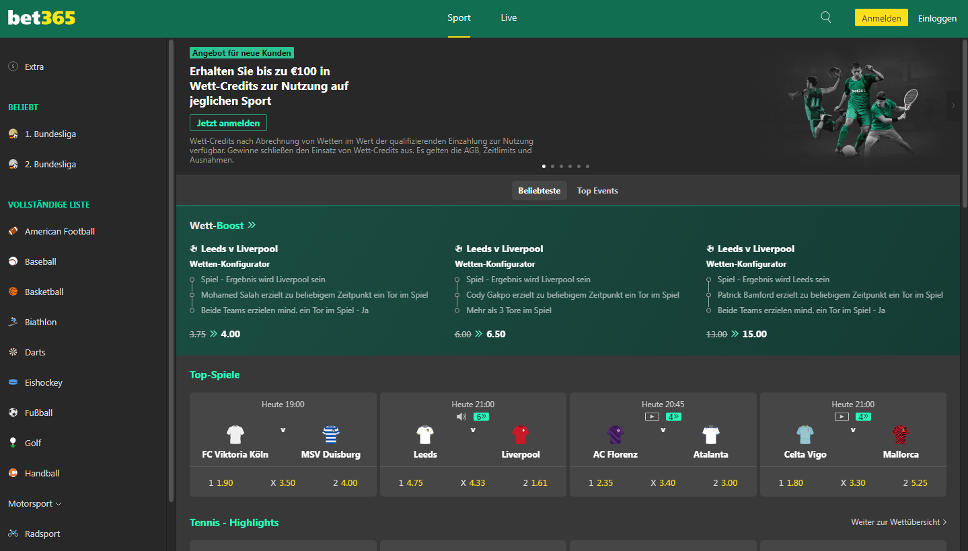The width and height of the screenshot is (968, 551).
Task: Open Weiter zur Wettübersicht link
Action: click(899, 522)
